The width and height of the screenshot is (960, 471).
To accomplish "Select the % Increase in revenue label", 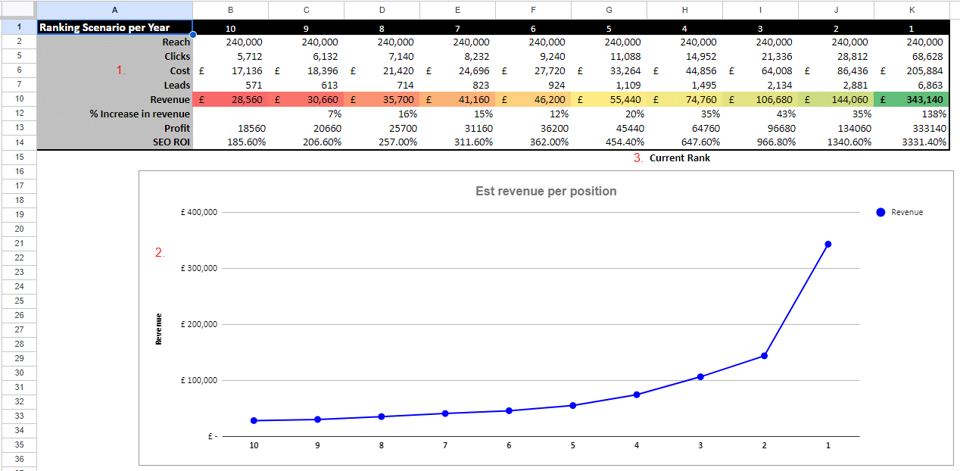I will point(140,113).
